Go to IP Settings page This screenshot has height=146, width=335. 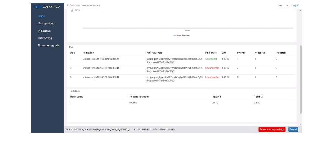pos(44,31)
